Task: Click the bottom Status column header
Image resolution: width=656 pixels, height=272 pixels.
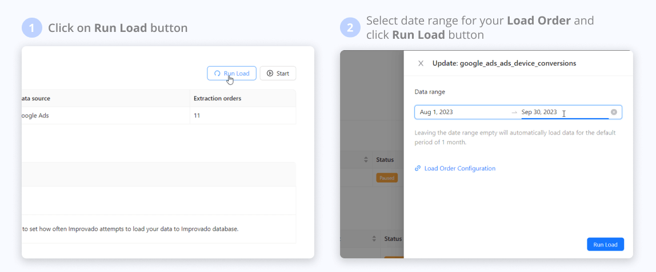Action: point(393,238)
